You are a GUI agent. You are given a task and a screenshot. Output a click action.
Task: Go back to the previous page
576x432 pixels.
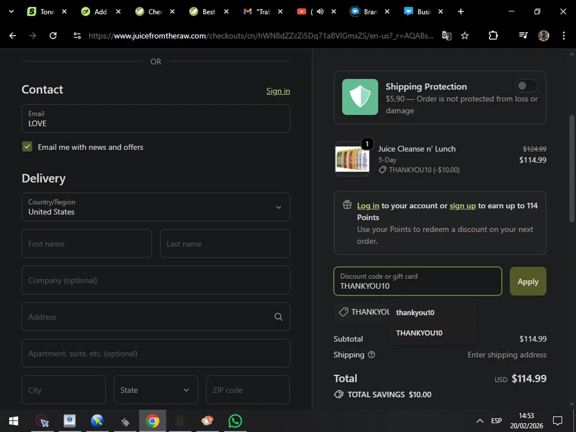point(13,36)
